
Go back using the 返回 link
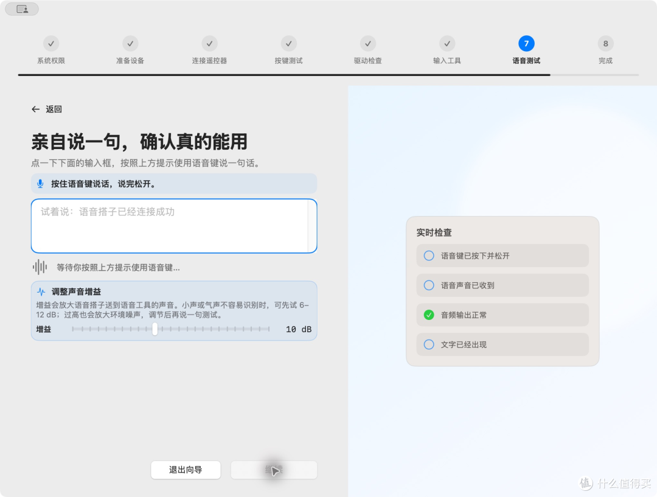(47, 109)
